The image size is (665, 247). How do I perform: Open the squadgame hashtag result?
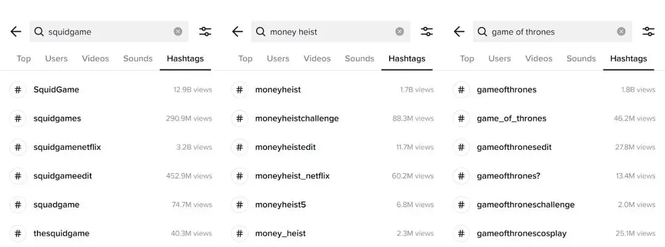coord(111,205)
